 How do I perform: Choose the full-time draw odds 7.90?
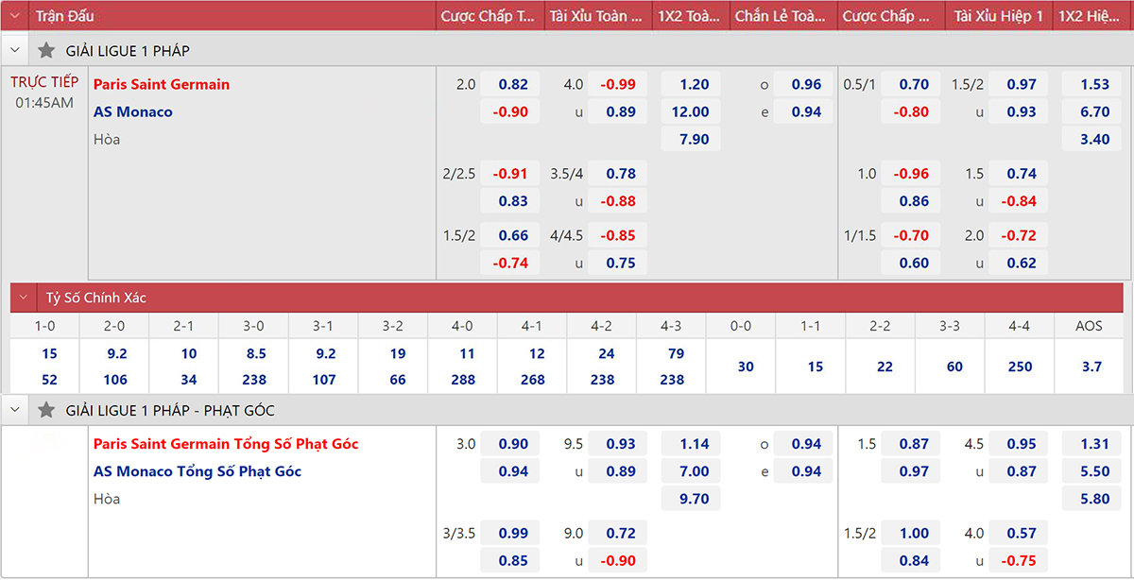click(x=694, y=139)
